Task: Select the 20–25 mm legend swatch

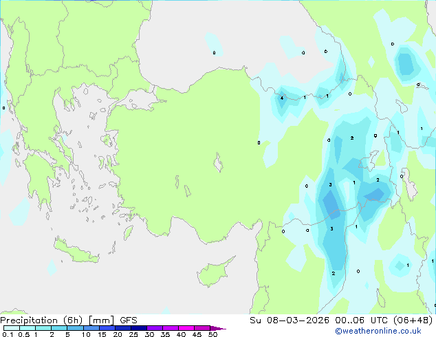Action: tap(122, 328)
